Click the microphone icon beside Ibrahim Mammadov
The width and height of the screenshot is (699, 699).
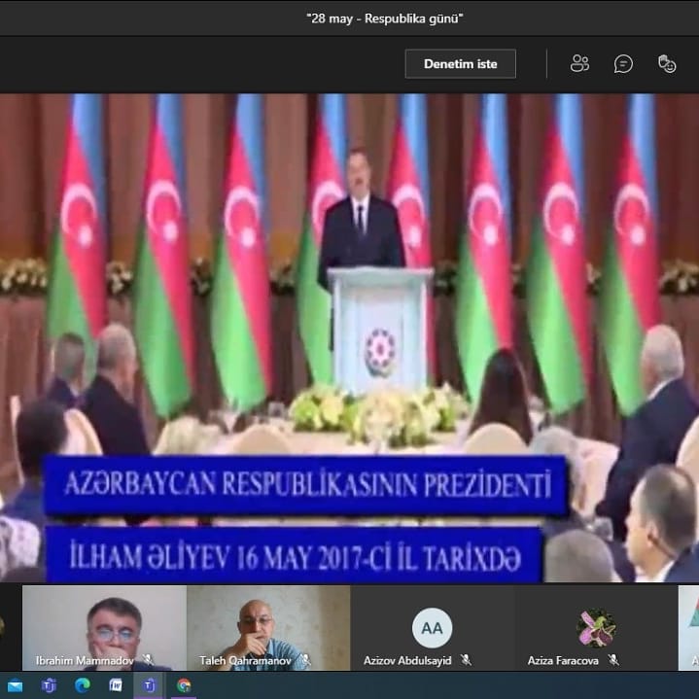coord(149,659)
